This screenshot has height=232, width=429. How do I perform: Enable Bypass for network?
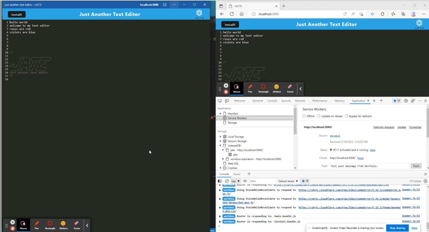[x=346, y=116]
